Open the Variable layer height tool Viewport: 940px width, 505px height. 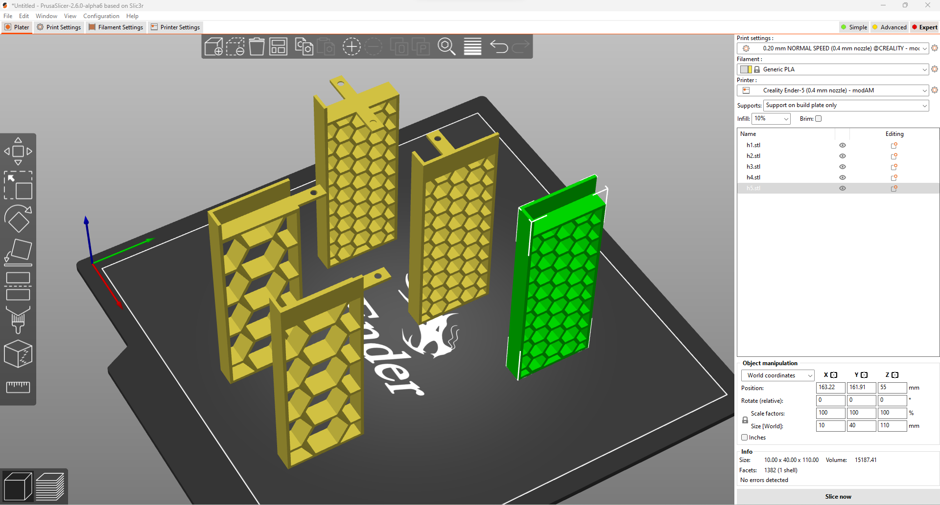472,46
